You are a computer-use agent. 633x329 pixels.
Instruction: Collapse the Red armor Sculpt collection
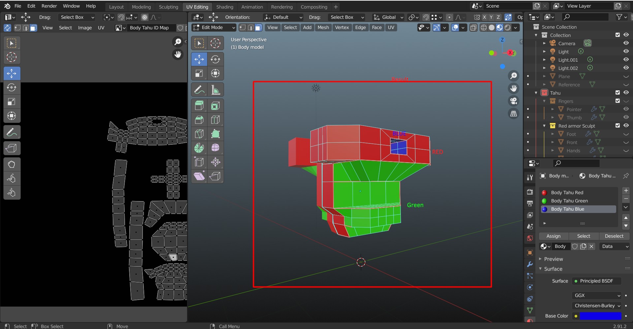(x=545, y=126)
